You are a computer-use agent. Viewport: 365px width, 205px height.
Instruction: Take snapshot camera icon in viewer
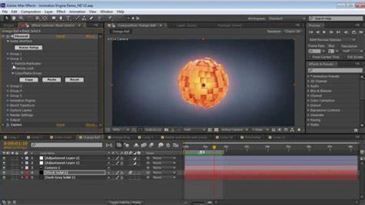(166, 130)
